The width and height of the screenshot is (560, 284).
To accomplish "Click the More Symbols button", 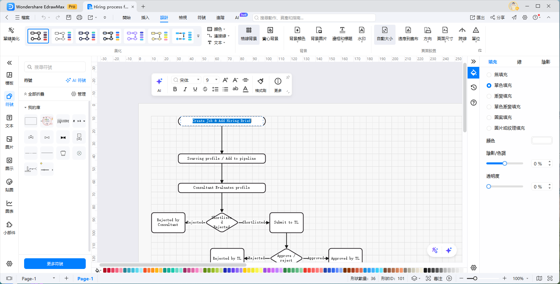I will click(55, 264).
